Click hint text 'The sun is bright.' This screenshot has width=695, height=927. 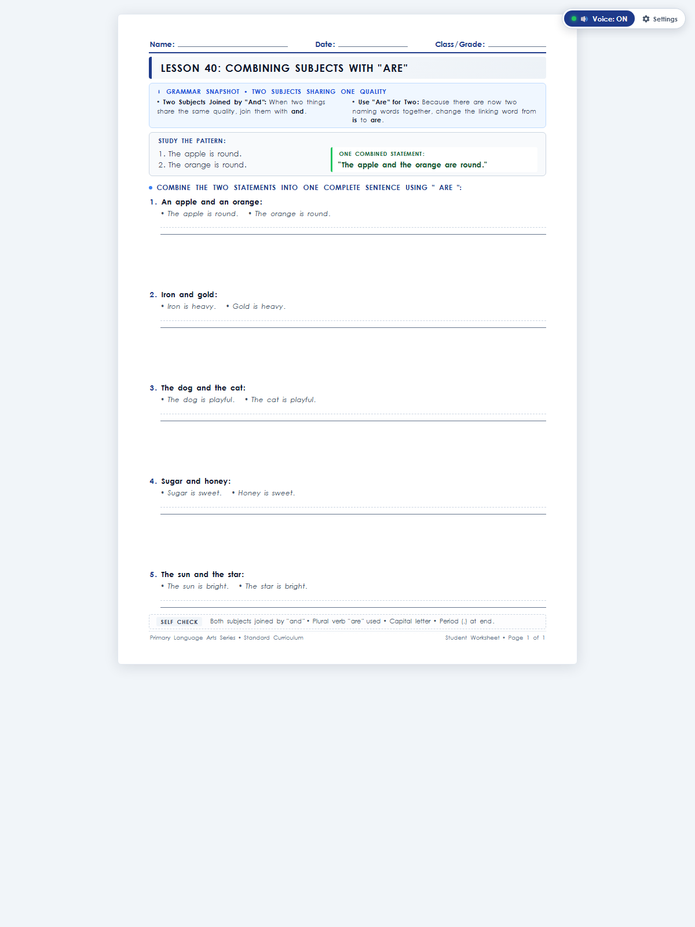click(198, 586)
